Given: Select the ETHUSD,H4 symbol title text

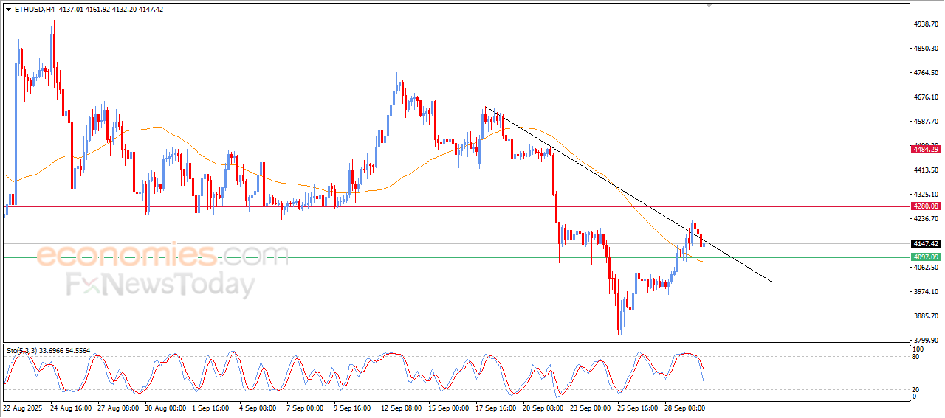Looking at the screenshot, I should pos(34,10).
